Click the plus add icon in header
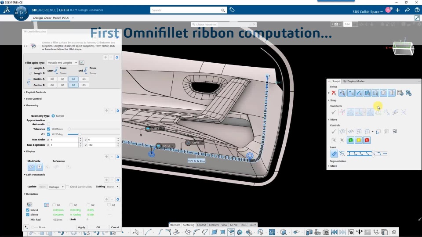422x237 pixels. coord(398,10)
